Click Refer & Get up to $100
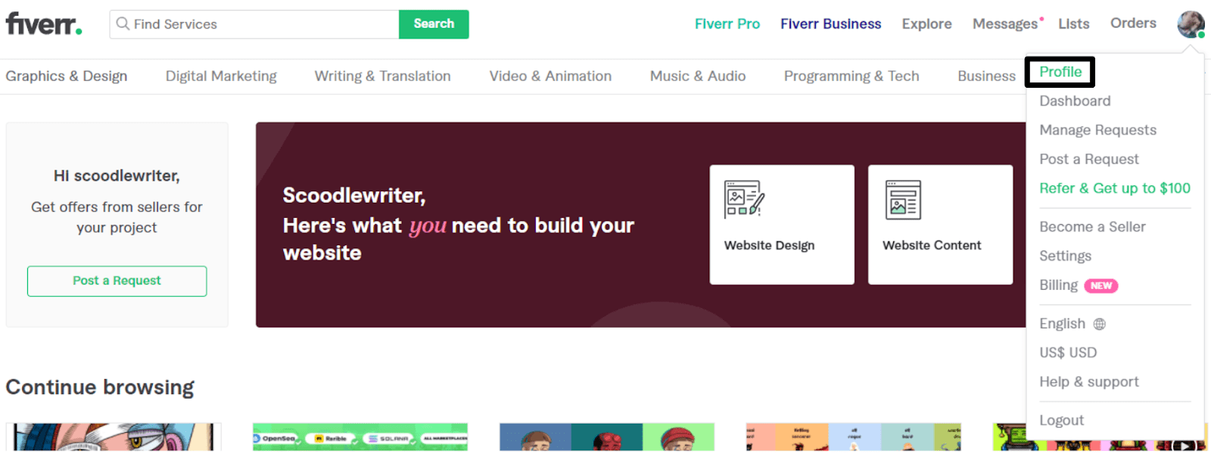This screenshot has width=1211, height=454. pyautogui.click(x=1115, y=188)
